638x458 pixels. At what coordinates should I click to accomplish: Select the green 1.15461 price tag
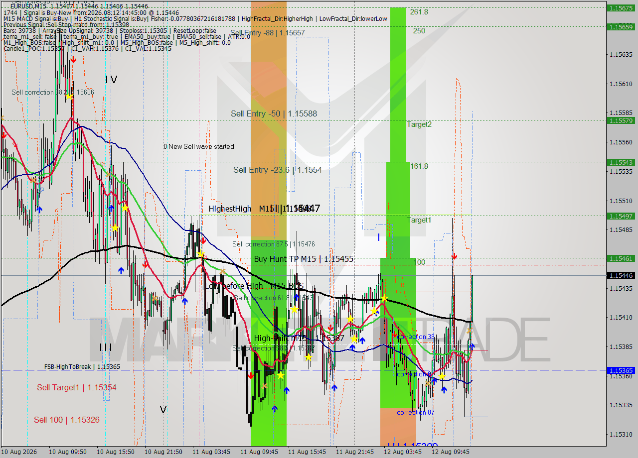[621, 259]
